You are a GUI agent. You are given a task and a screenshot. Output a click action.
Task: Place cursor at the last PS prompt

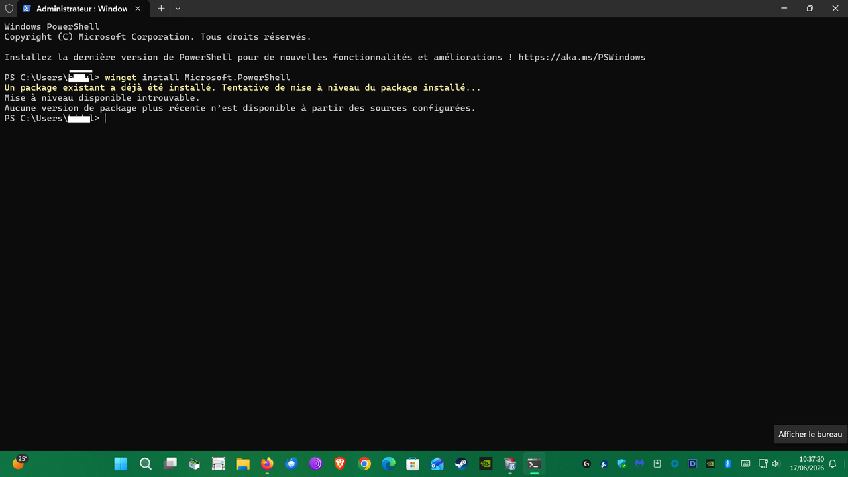(x=105, y=119)
